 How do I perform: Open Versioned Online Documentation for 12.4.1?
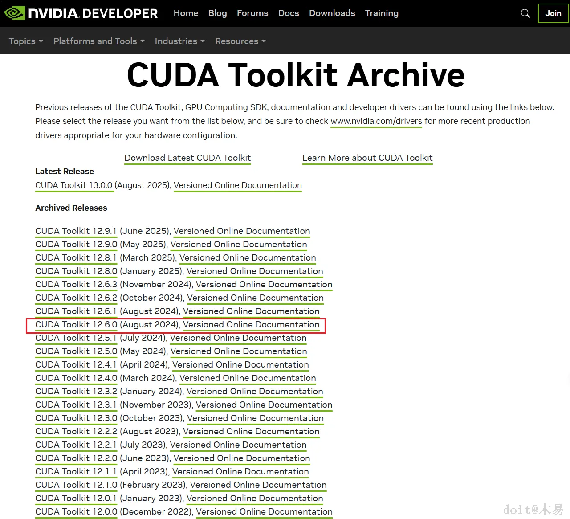(240, 365)
